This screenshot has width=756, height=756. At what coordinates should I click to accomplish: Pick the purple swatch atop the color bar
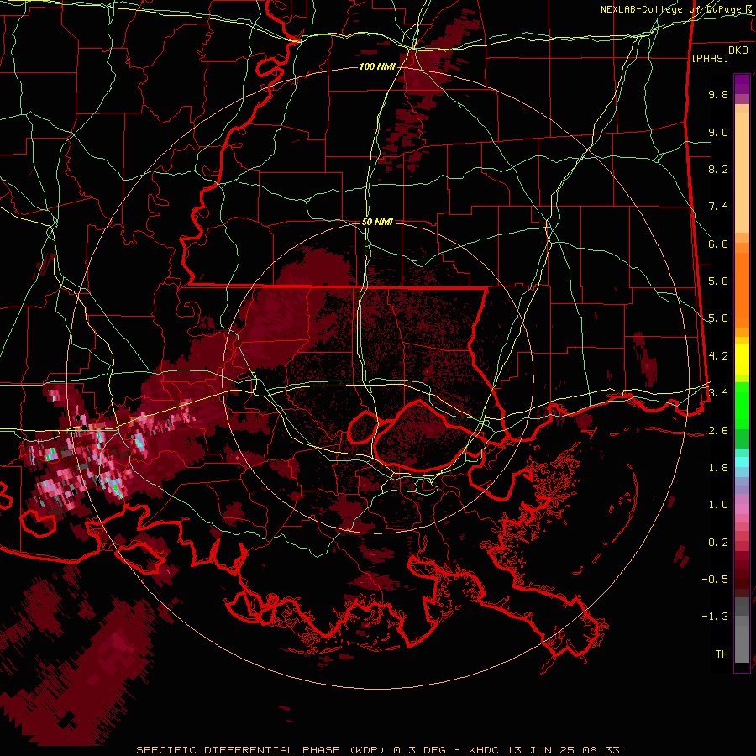742,84
